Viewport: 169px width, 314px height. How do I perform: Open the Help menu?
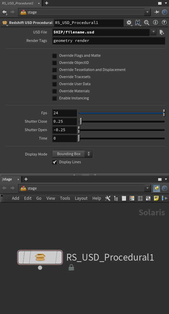coord(97,198)
